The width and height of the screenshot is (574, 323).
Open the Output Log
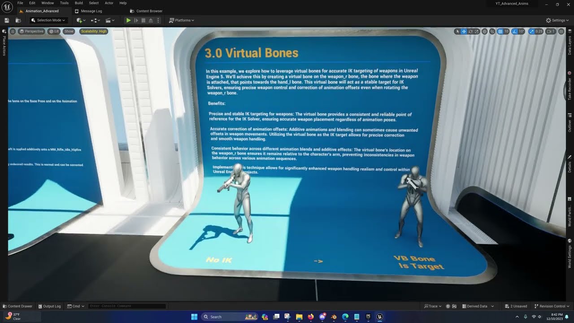pos(49,306)
